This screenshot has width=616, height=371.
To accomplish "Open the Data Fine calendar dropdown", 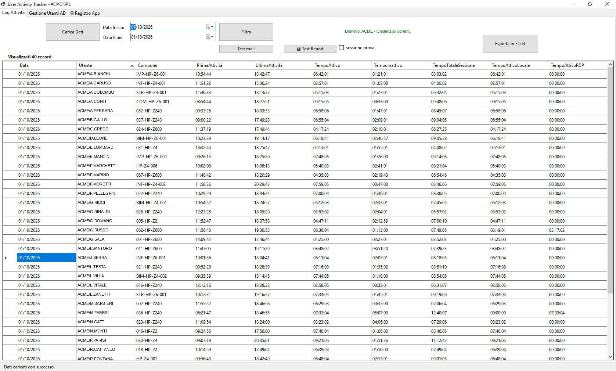I will pos(210,37).
